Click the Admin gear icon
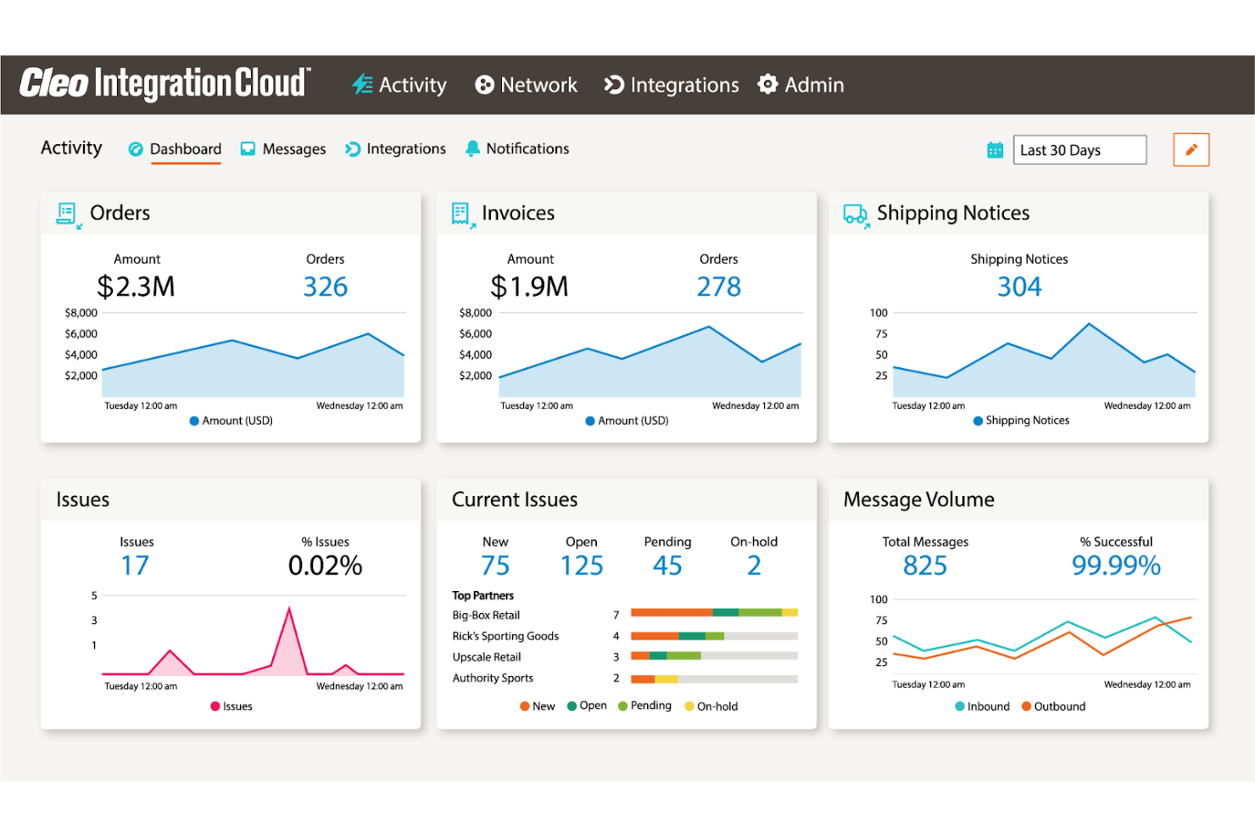Viewport: 1255px width, 837px height. pos(767,84)
